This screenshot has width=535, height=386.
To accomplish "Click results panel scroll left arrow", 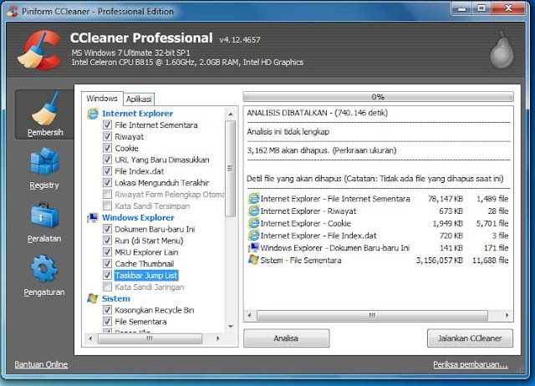I will [249, 316].
